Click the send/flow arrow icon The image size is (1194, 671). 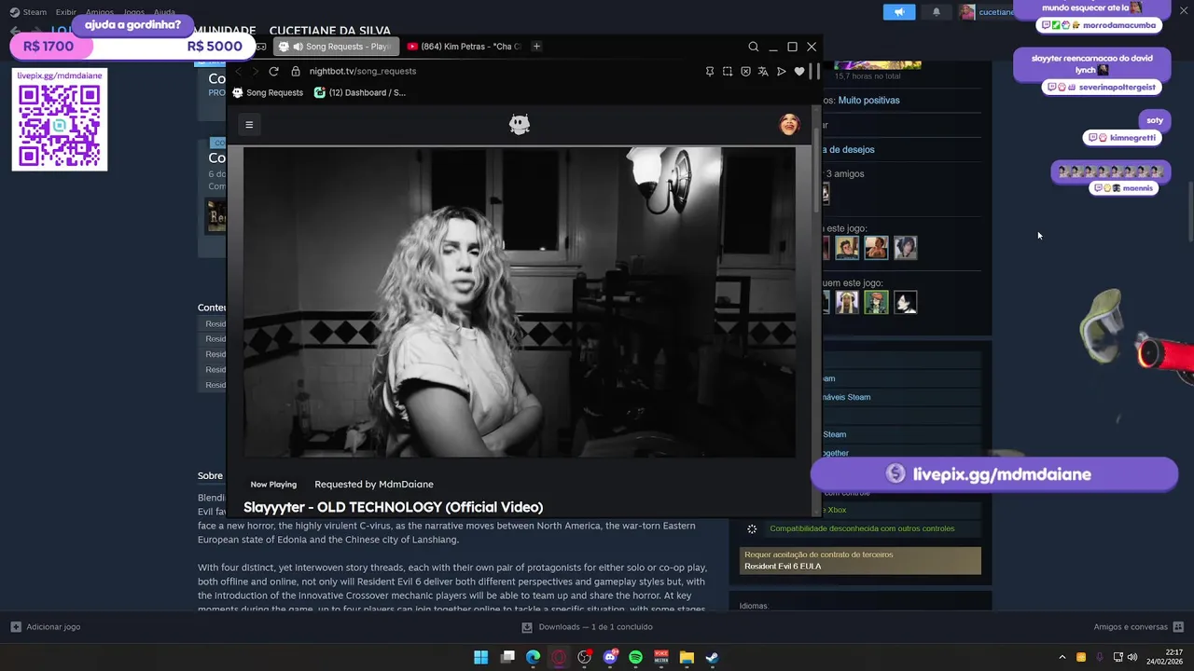782,71
